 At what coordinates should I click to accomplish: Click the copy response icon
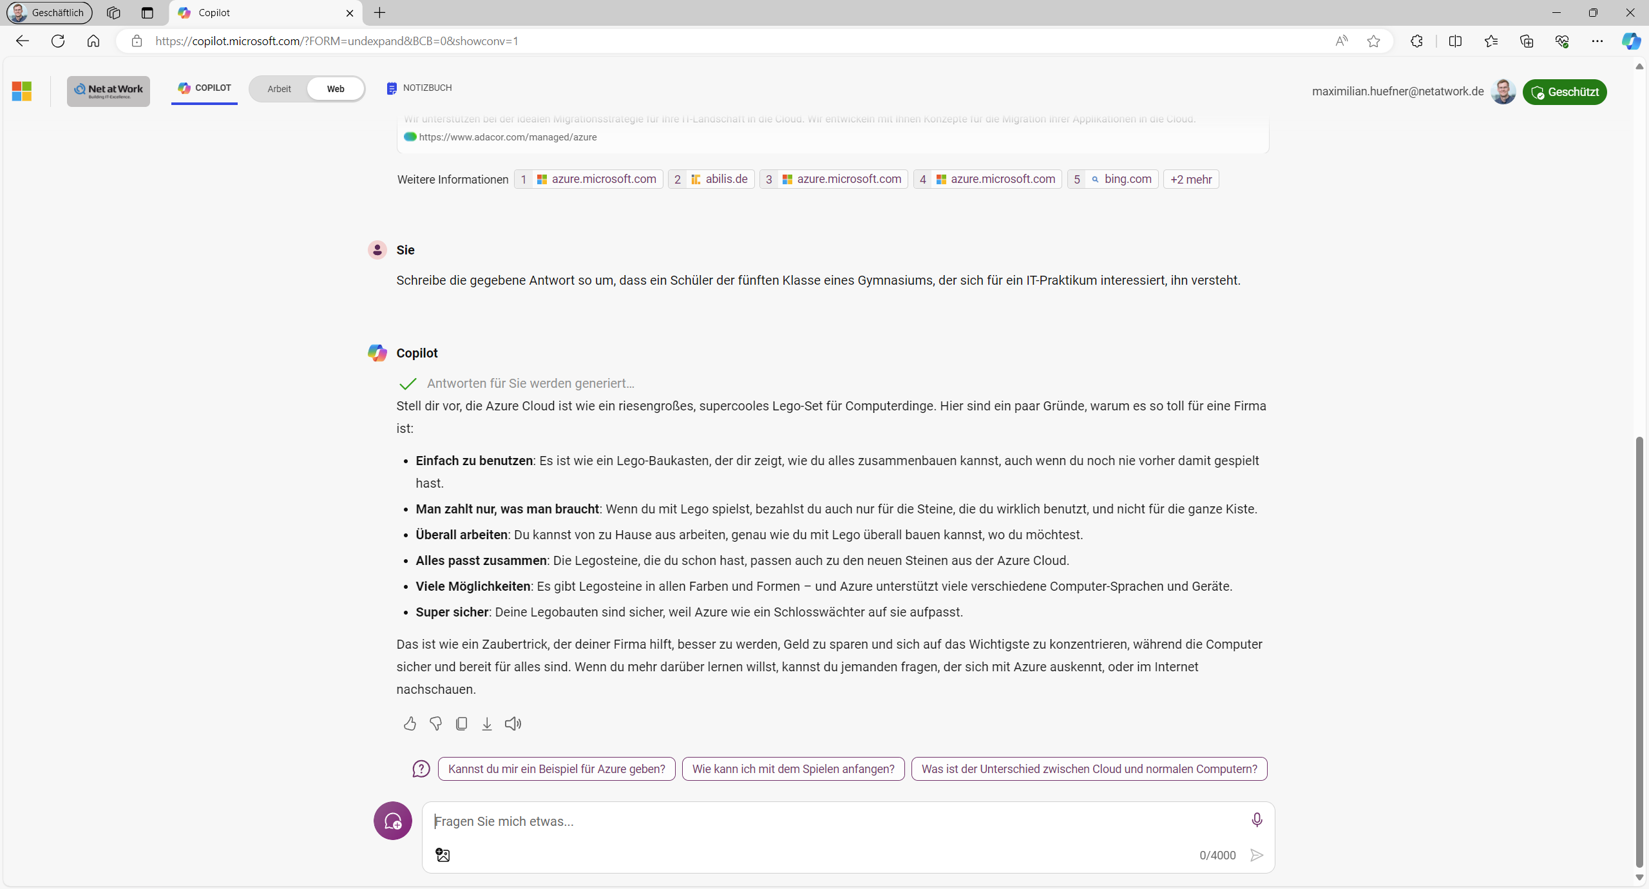[461, 723]
